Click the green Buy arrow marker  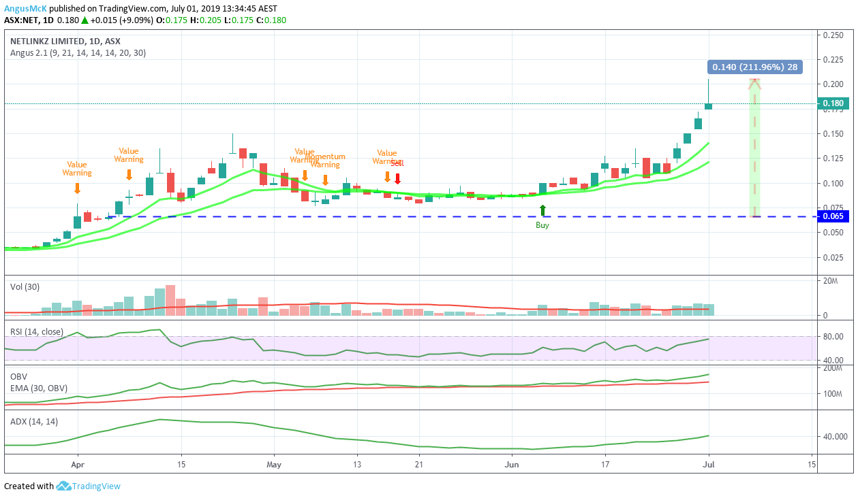(x=542, y=211)
